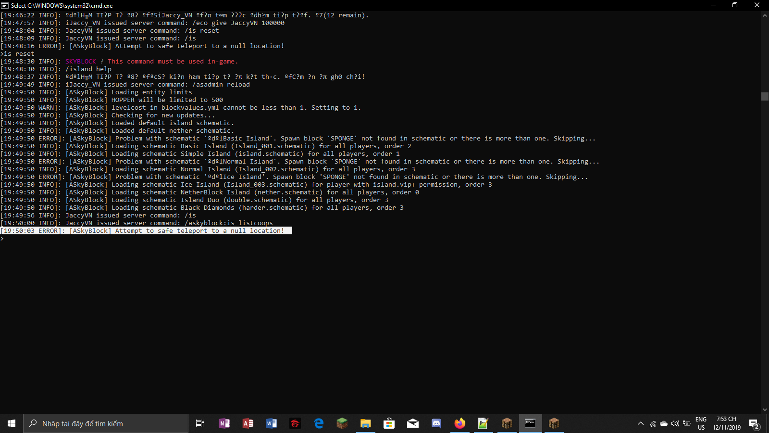The width and height of the screenshot is (769, 433).
Task: Click the "(Island_002.schematic)" text
Action: (277, 169)
